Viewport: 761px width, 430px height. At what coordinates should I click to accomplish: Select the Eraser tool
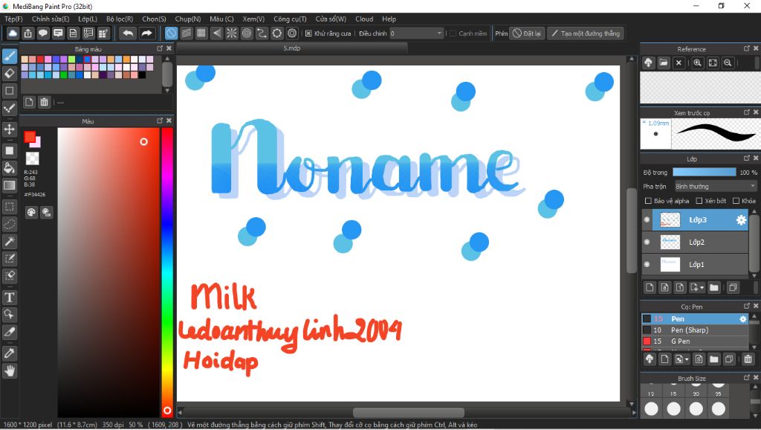(x=9, y=74)
